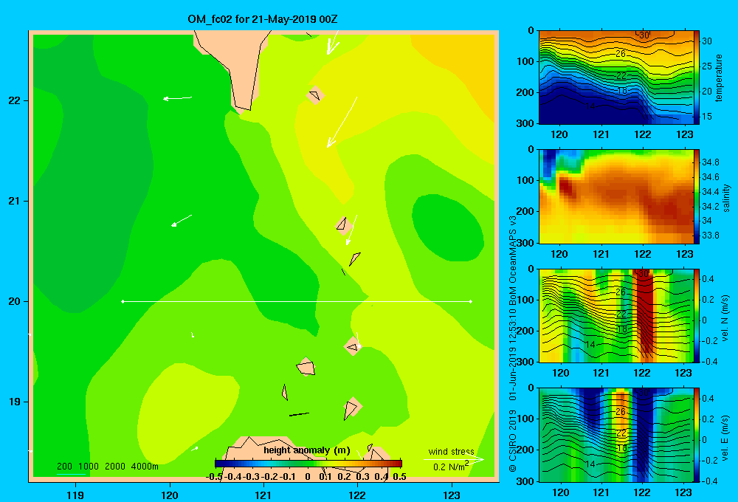Click the longest white wind stress arrow on the map
Image resolution: width=738 pixels, height=502 pixels.
pos(342,123)
